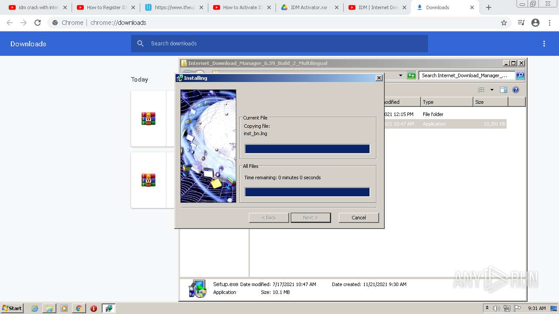Open Windows Explorer from taskbar
559x314 pixels.
[x=49, y=308]
